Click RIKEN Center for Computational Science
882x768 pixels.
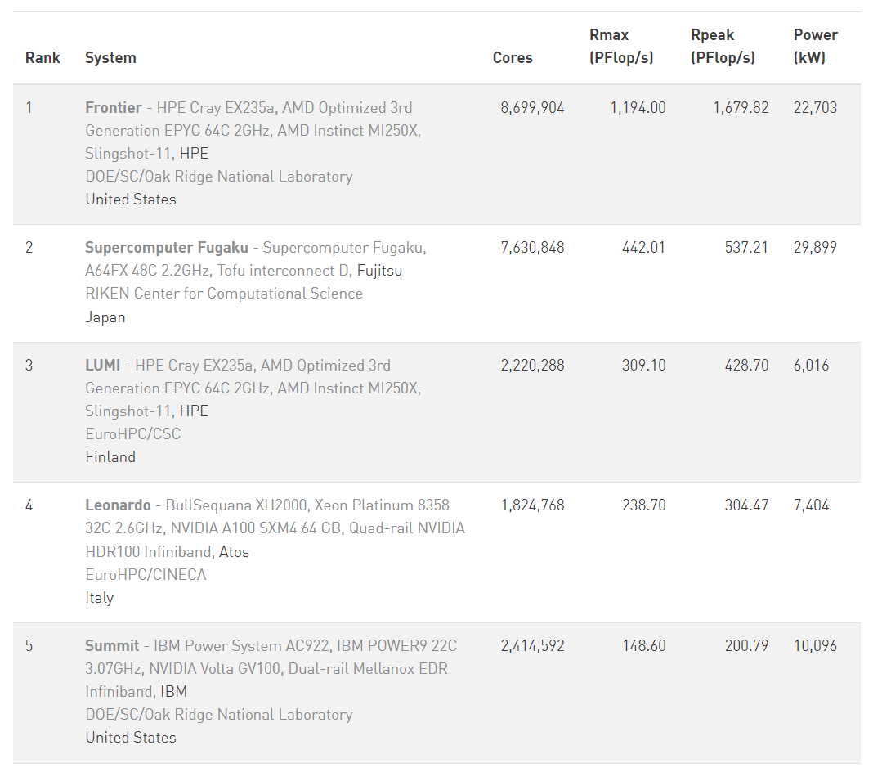224,294
